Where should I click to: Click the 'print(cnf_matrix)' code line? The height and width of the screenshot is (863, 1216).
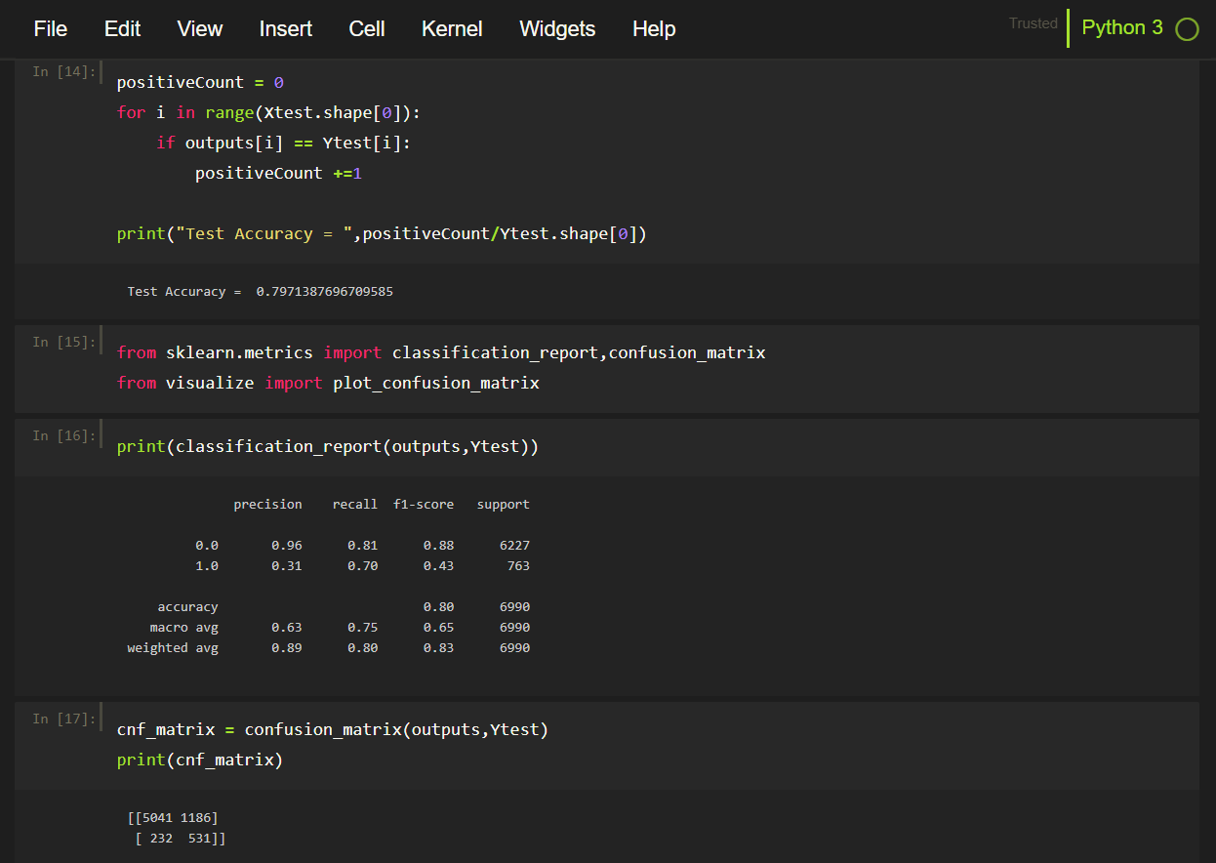point(200,760)
